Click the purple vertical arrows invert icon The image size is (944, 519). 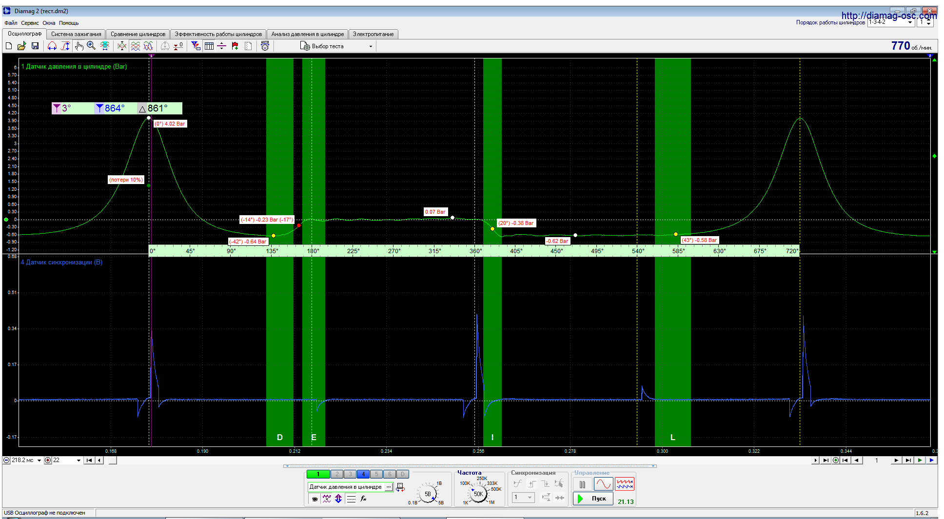(338, 499)
